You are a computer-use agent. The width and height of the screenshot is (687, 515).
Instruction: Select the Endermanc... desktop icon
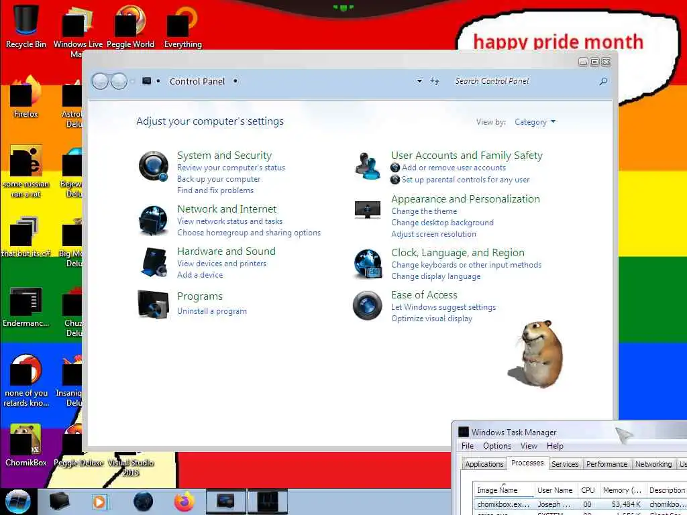pos(26,306)
